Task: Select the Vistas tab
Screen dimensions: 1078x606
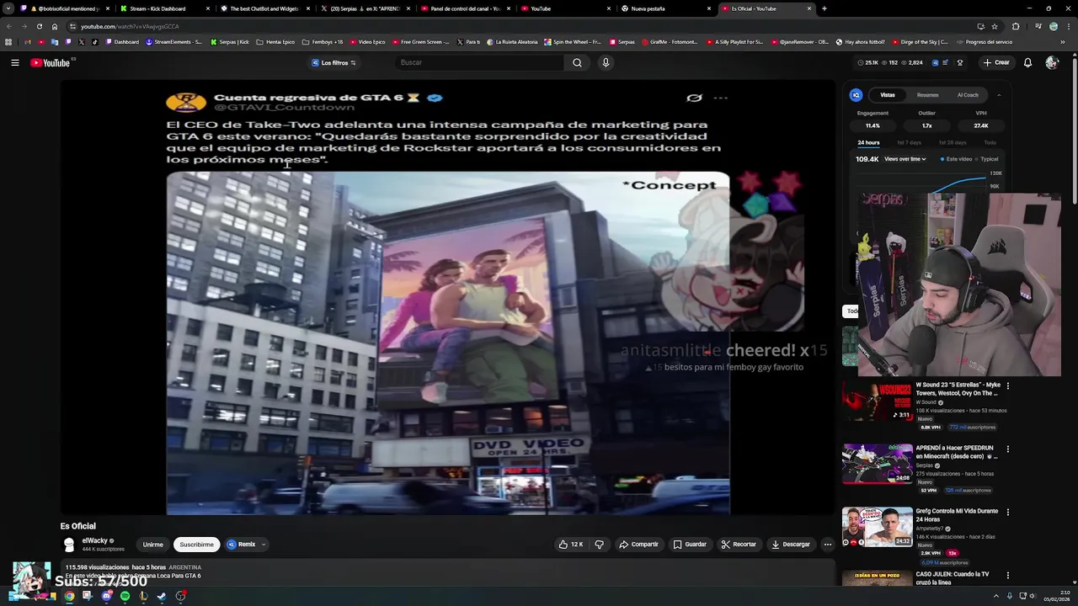Action: click(888, 95)
